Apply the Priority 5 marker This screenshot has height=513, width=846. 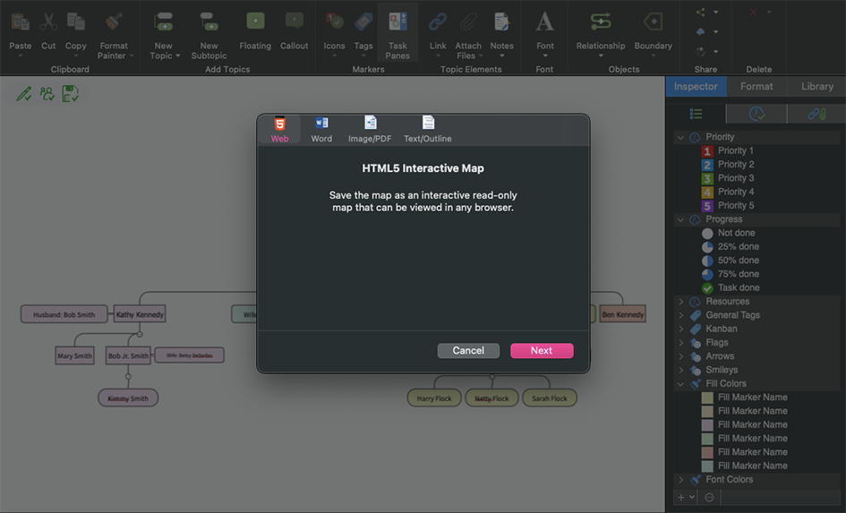tap(727, 206)
